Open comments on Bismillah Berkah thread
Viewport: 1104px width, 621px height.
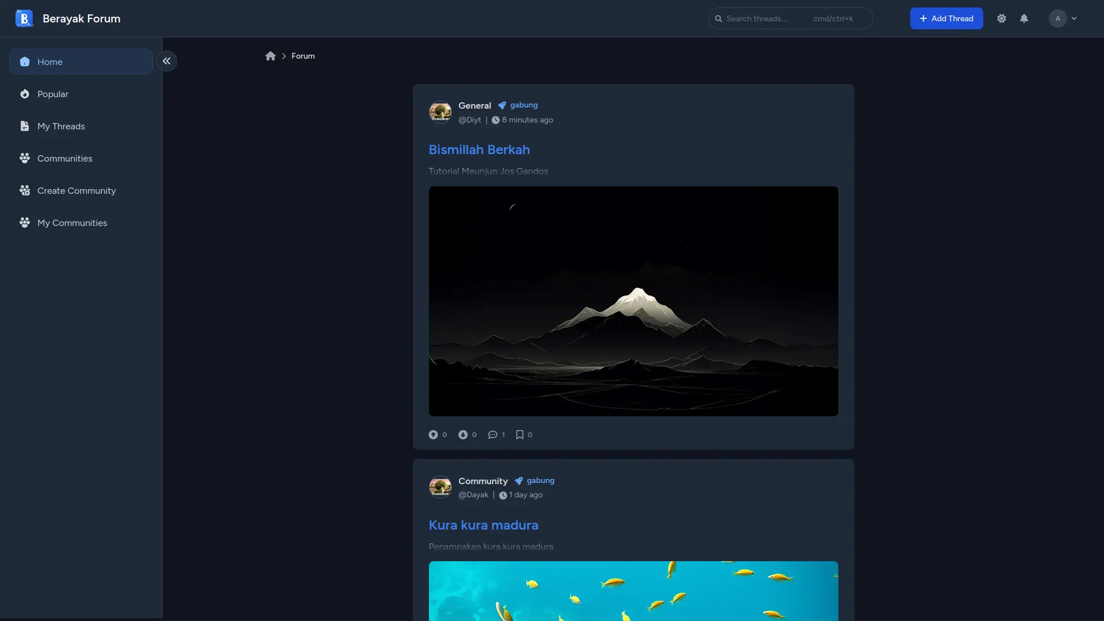(493, 435)
